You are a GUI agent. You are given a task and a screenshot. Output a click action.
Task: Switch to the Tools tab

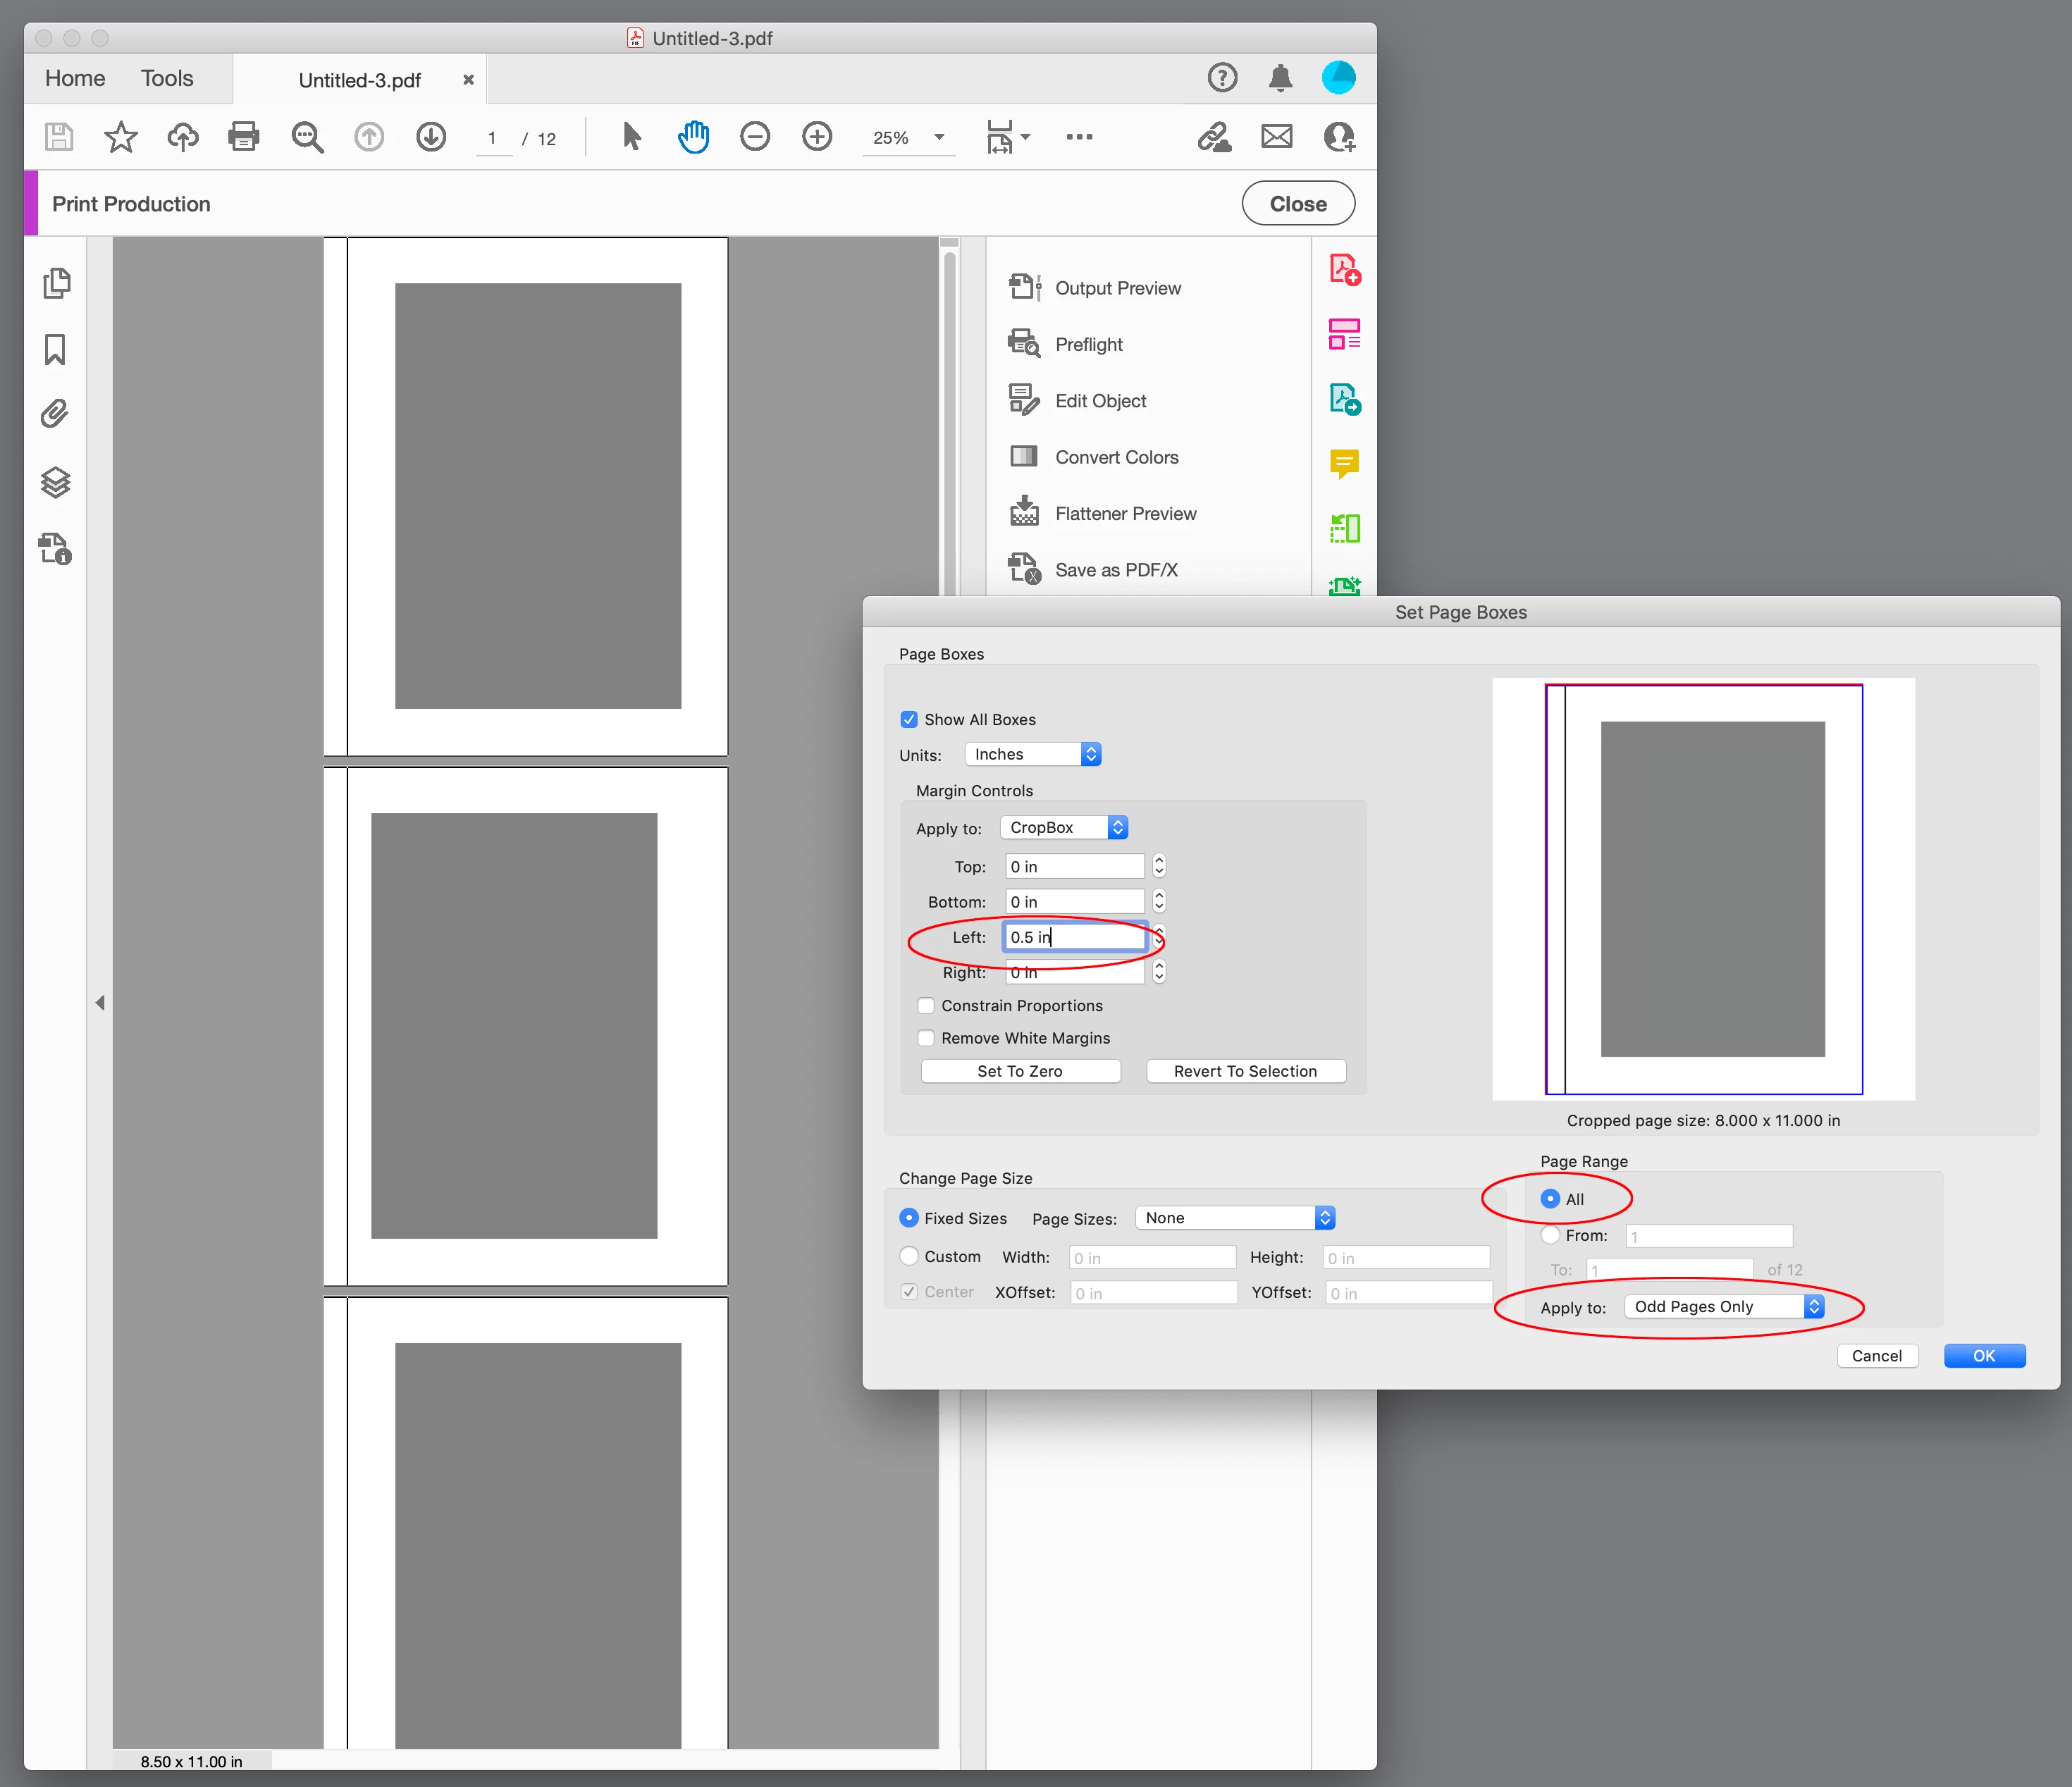(x=167, y=78)
